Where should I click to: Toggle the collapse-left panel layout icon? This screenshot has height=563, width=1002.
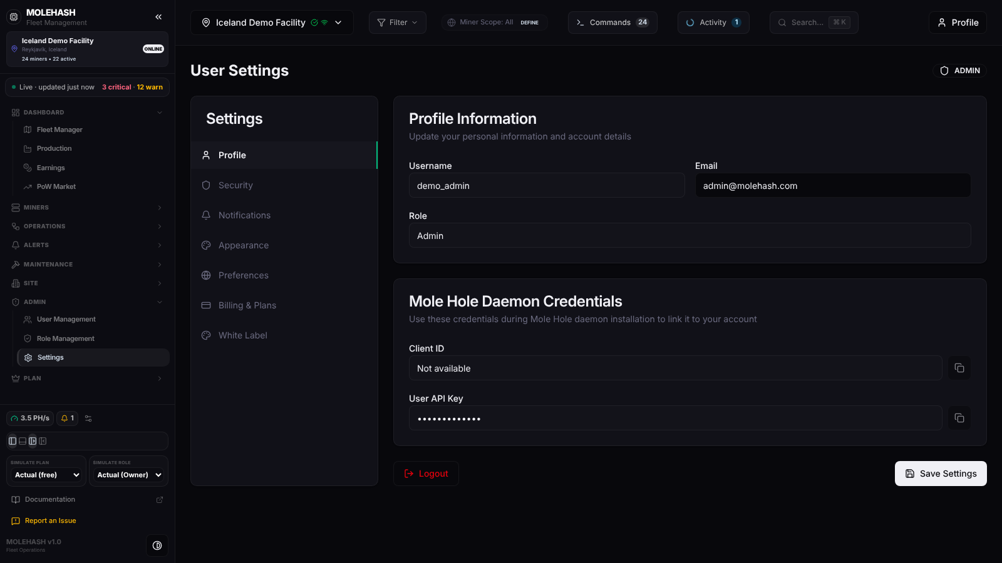[x=43, y=441]
